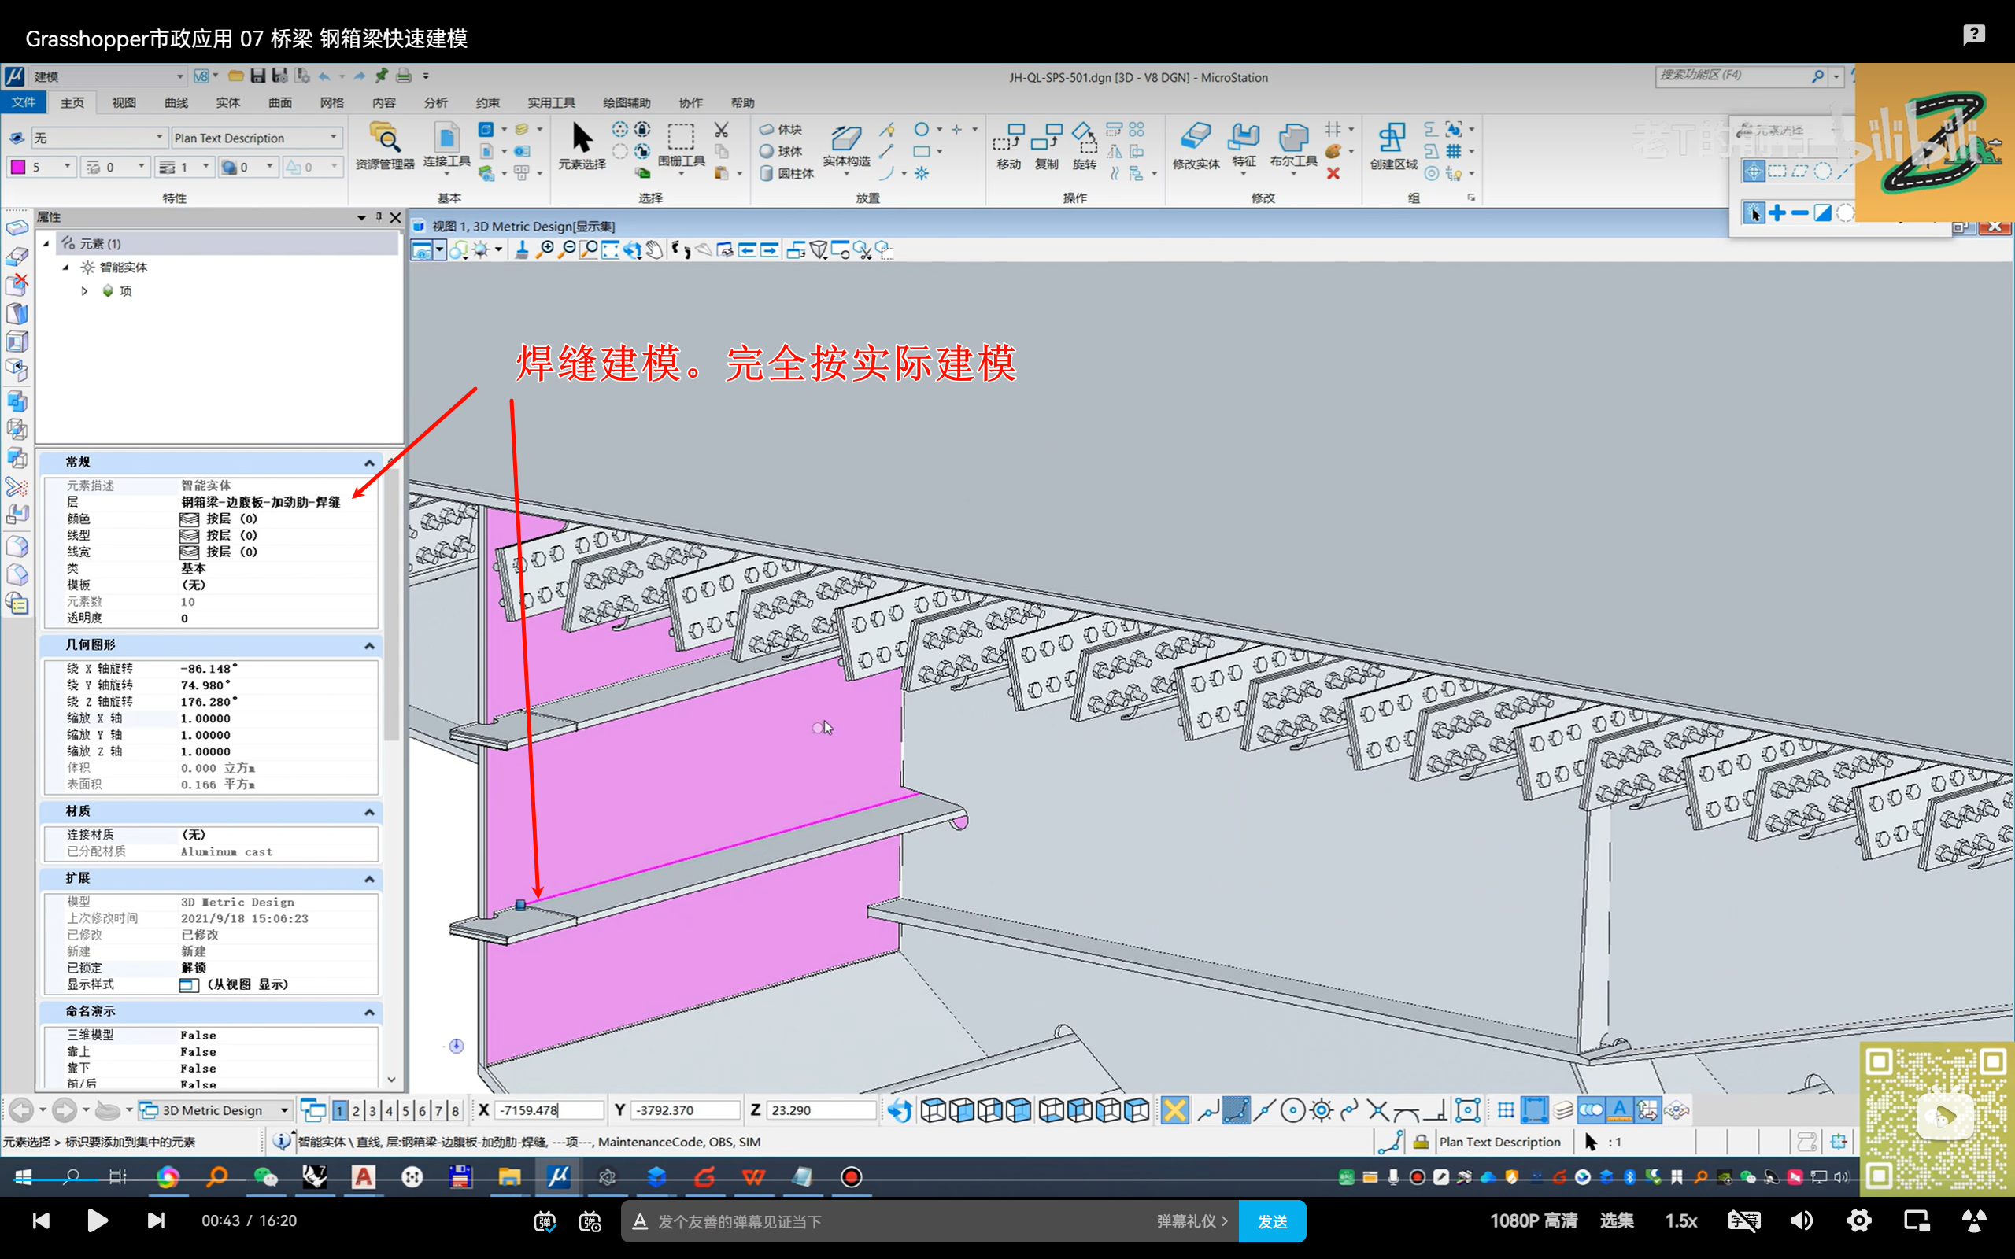Open the Plan Text Description dropdown

pyautogui.click(x=333, y=138)
